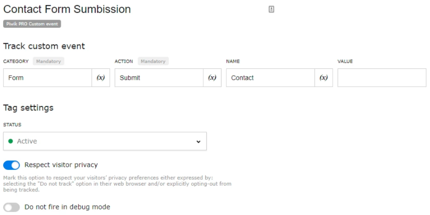
Task: Open variable picker for the Action field
Action: point(212,78)
